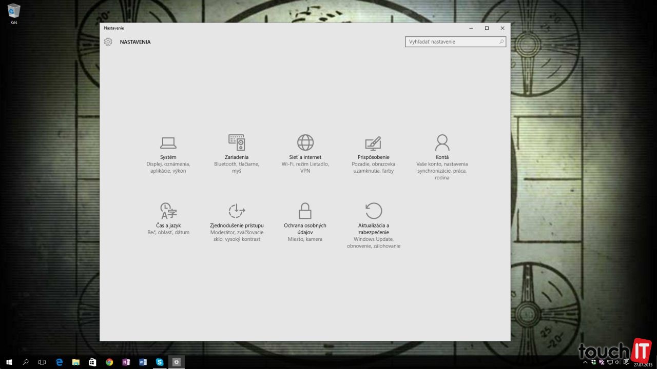Open Task View from the taskbar
The height and width of the screenshot is (369, 657).
42,362
